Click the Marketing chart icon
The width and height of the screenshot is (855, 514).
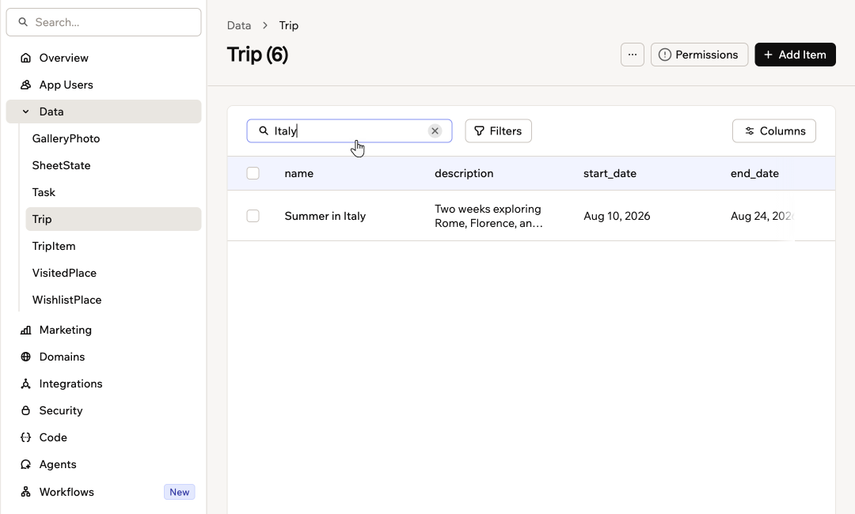[25, 330]
